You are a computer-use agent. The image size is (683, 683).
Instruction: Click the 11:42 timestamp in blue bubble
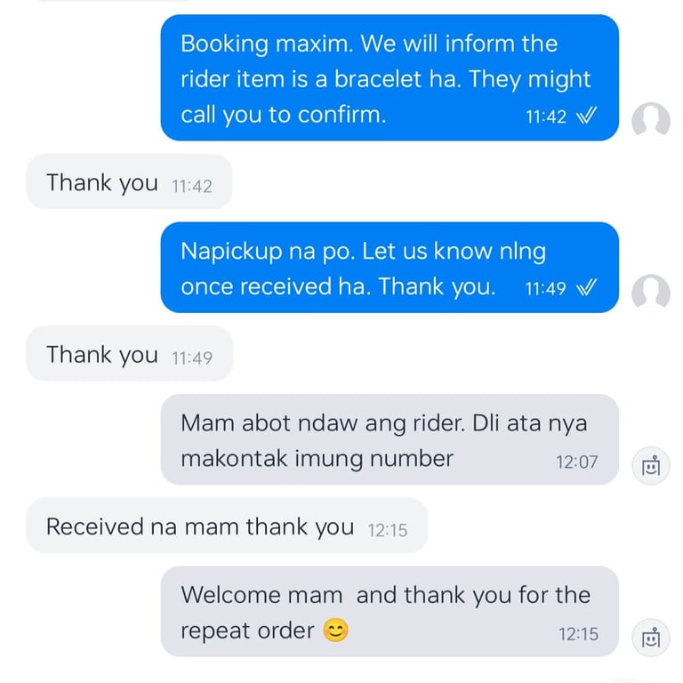click(x=546, y=117)
